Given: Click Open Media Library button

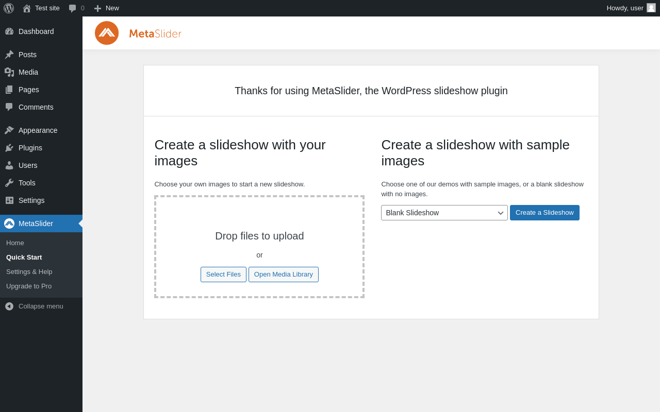Looking at the screenshot, I should pos(283,274).
